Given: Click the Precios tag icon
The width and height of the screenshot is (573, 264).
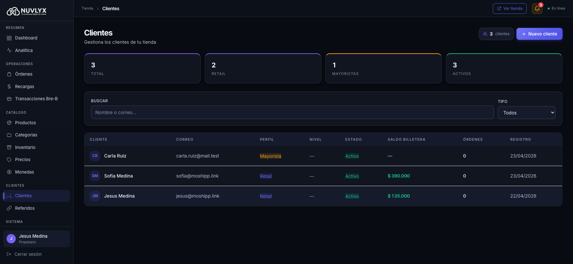Looking at the screenshot, I should pos(9,159).
